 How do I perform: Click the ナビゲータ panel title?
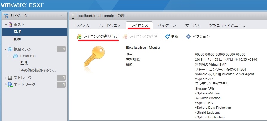coord(19,16)
